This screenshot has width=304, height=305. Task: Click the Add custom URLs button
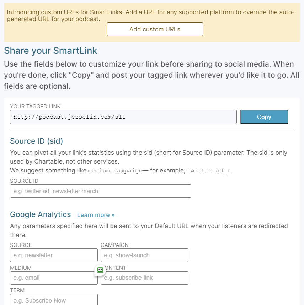pos(155,29)
